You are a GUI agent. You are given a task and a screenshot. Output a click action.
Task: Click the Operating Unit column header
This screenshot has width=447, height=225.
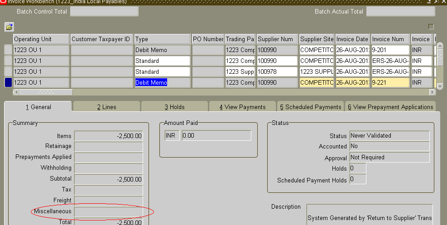click(41, 39)
